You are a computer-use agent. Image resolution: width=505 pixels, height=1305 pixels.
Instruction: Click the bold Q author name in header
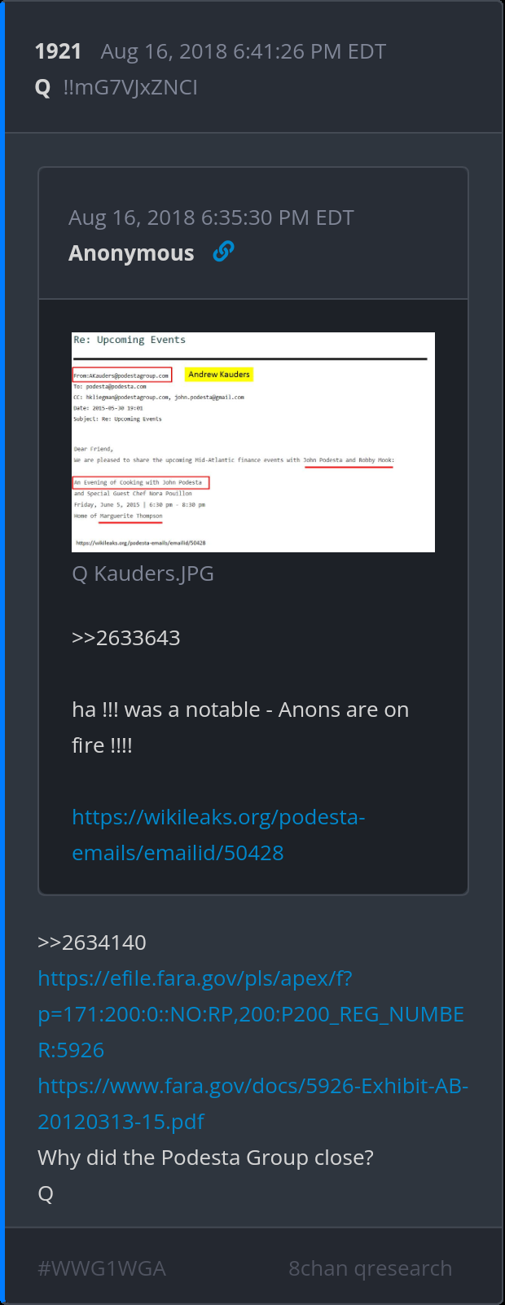click(x=43, y=87)
